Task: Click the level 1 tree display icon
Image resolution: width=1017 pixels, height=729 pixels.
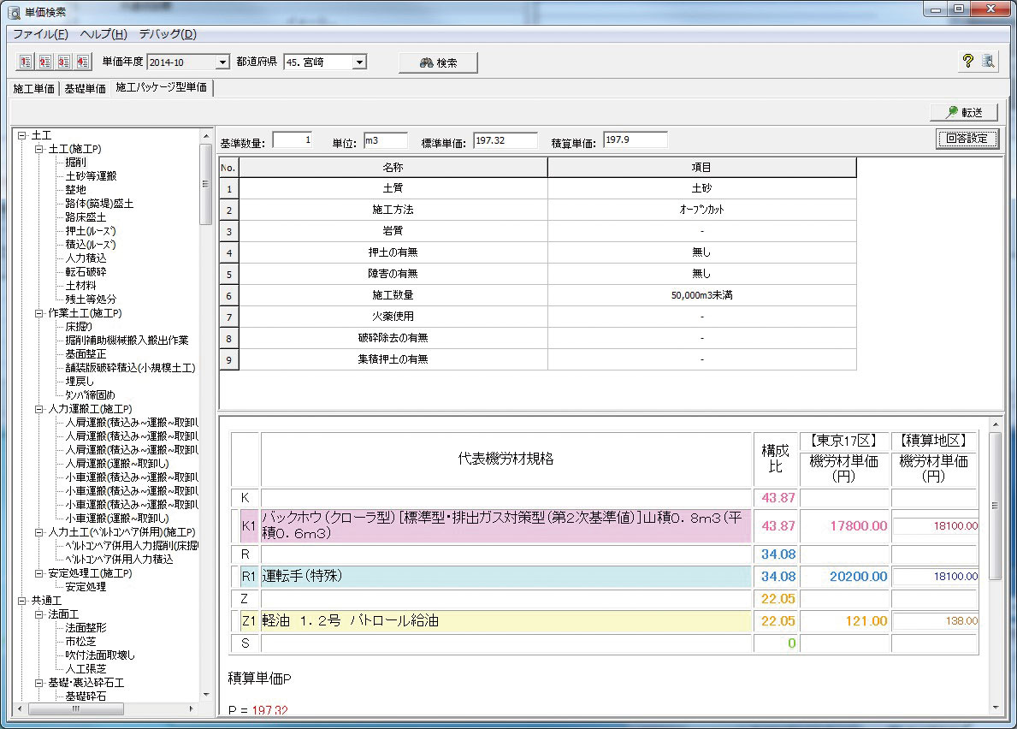Action: [x=26, y=62]
